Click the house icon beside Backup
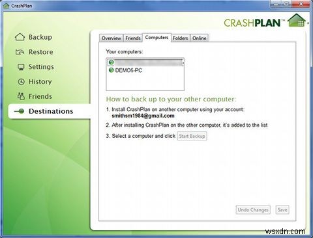The height and width of the screenshot is (238, 313). pyautogui.click(x=20, y=37)
